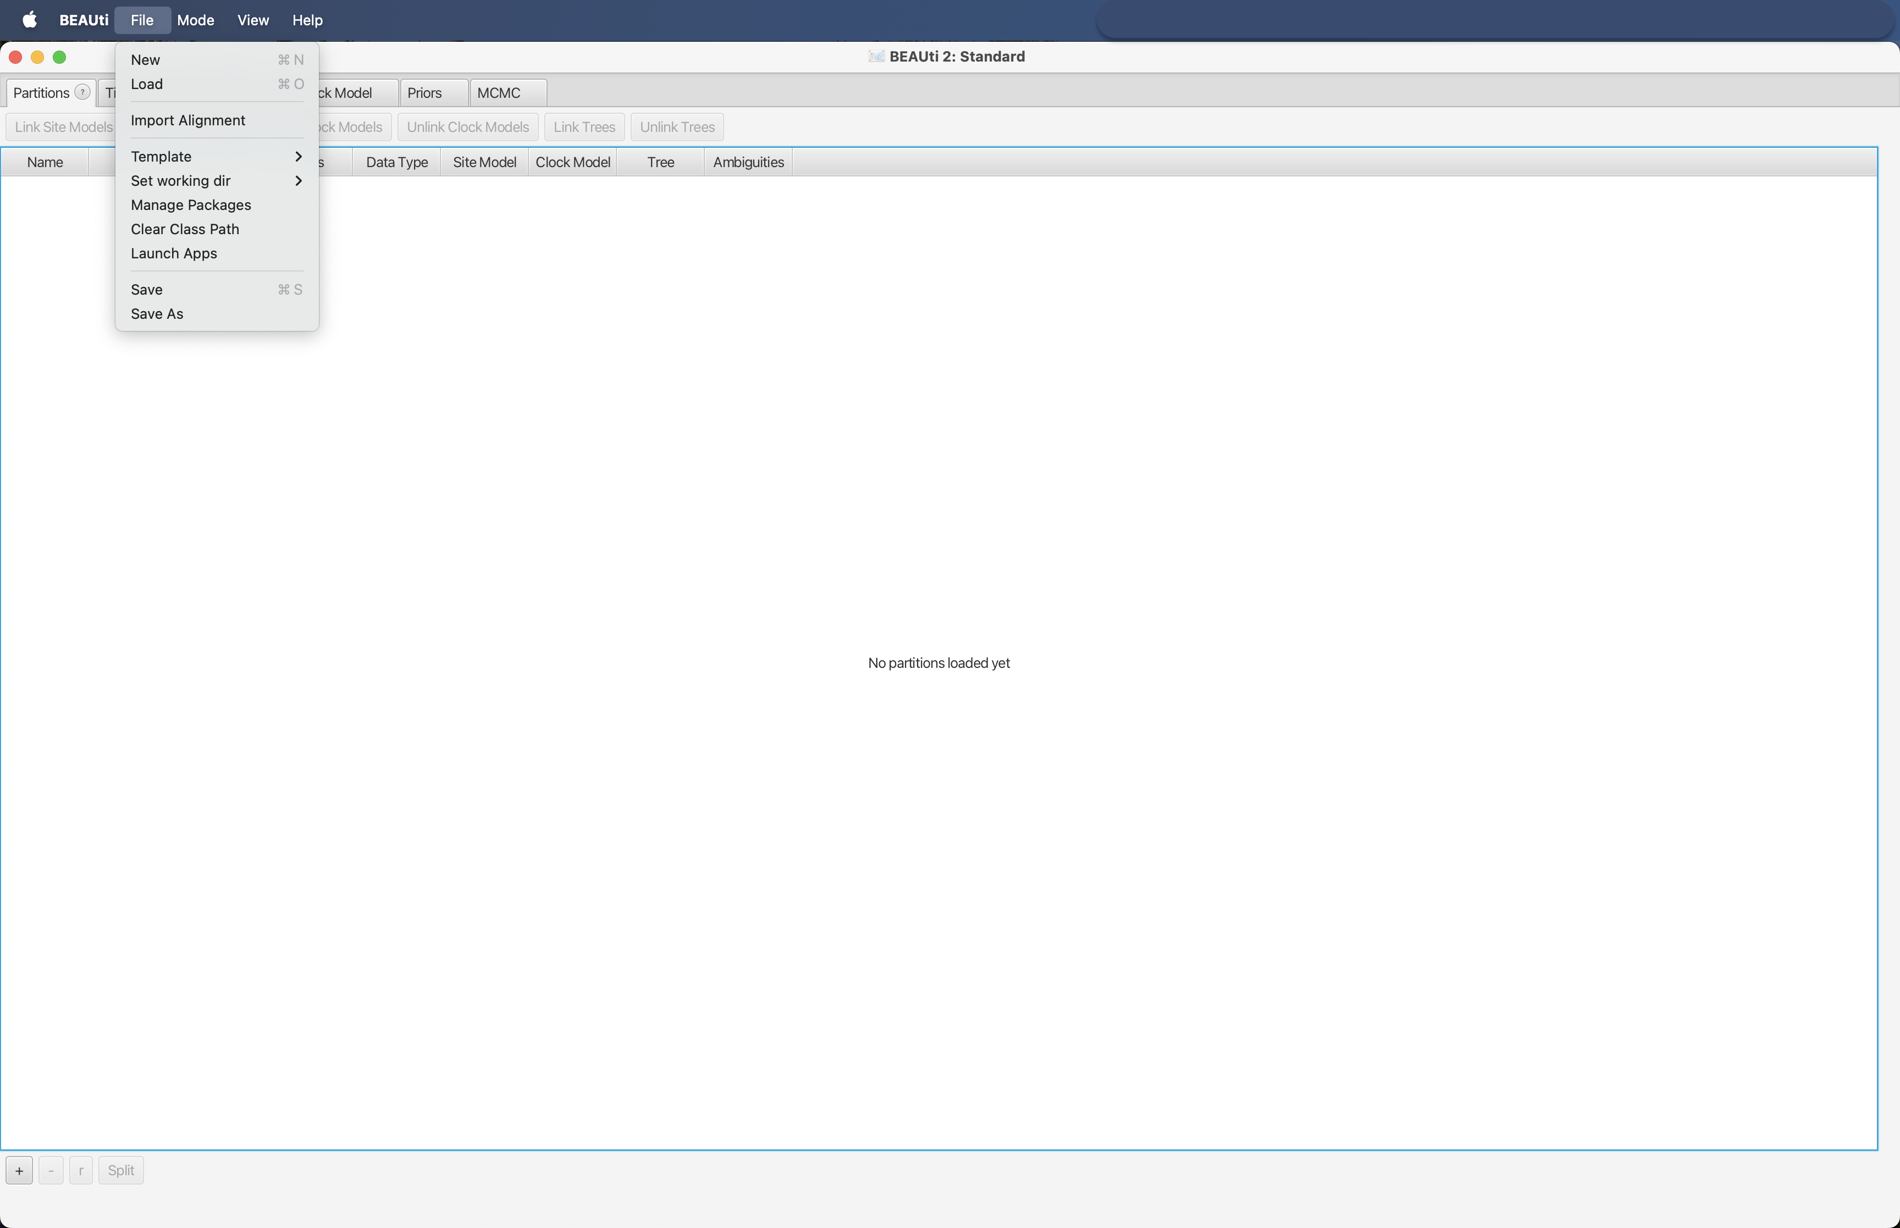The width and height of the screenshot is (1900, 1228).
Task: Close the File menu in the menu bar
Action: tap(142, 20)
